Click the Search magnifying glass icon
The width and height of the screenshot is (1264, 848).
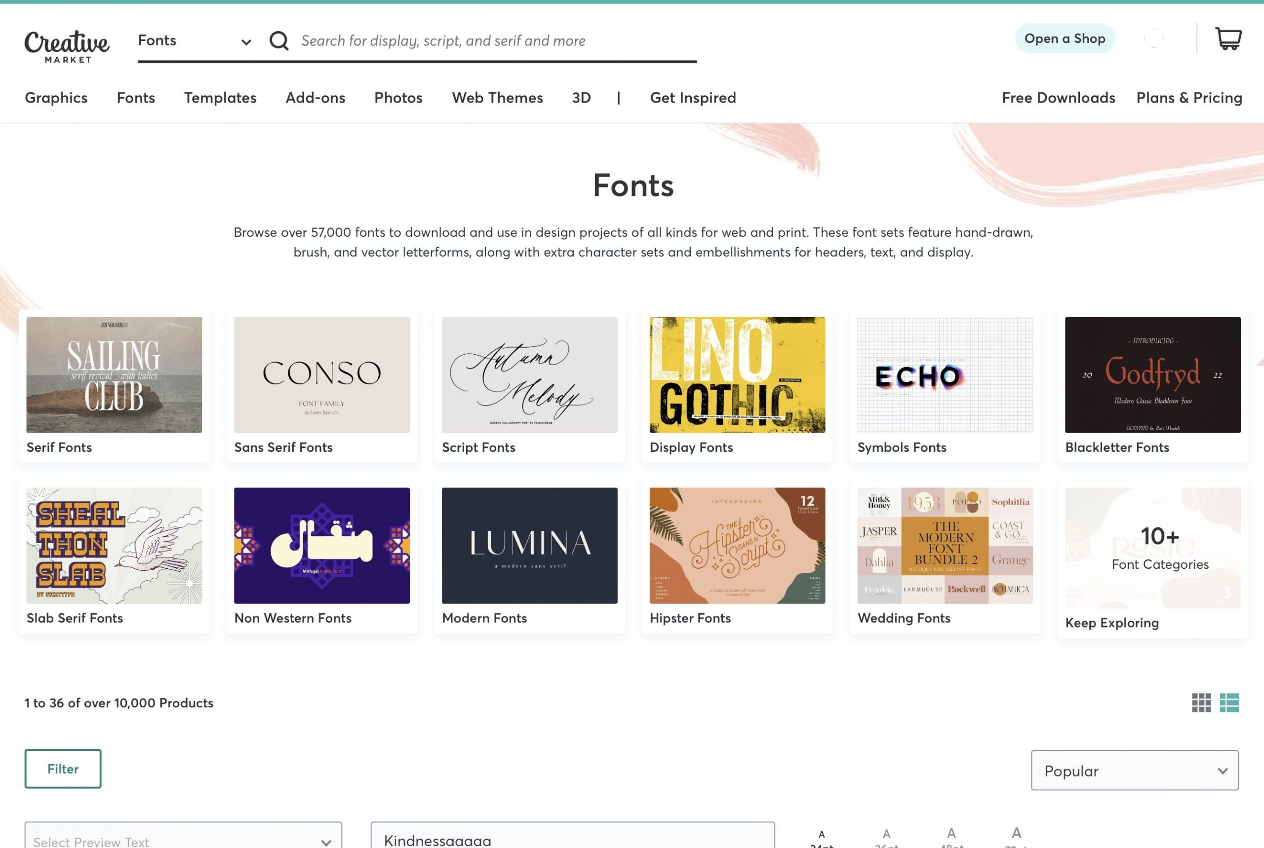(x=278, y=40)
